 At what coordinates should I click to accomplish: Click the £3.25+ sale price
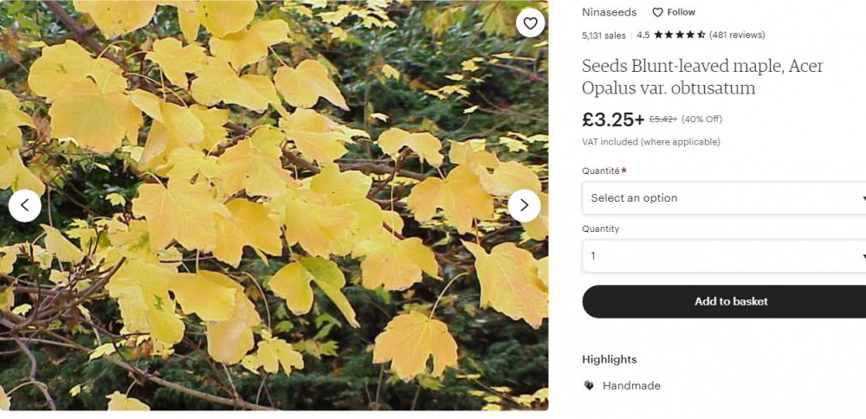[613, 119]
